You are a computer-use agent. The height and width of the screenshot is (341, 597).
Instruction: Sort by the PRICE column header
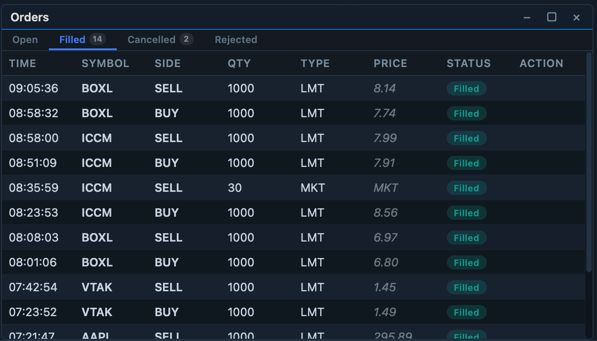[390, 63]
